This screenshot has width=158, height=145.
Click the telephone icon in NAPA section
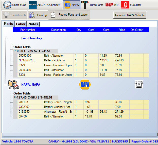click(x=139, y=84)
